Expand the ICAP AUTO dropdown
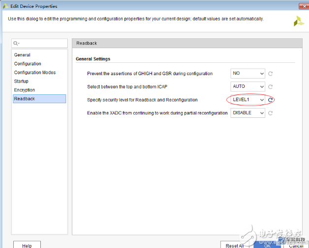Viewport: 309px width, 248px height. pos(248,86)
